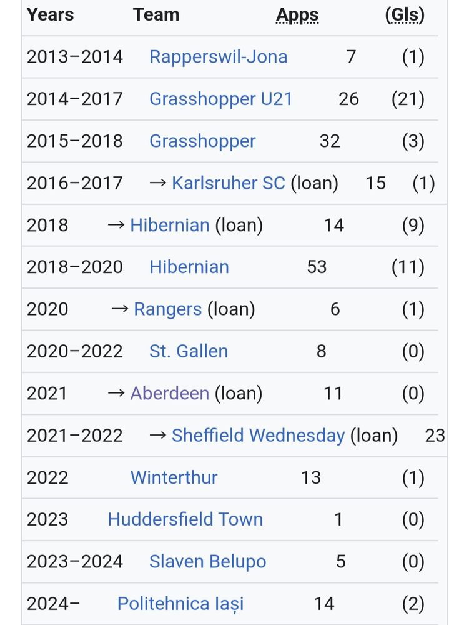Screen dimensions: 469x625
Task: Open the Hibernian loan row link
Action: (170, 225)
